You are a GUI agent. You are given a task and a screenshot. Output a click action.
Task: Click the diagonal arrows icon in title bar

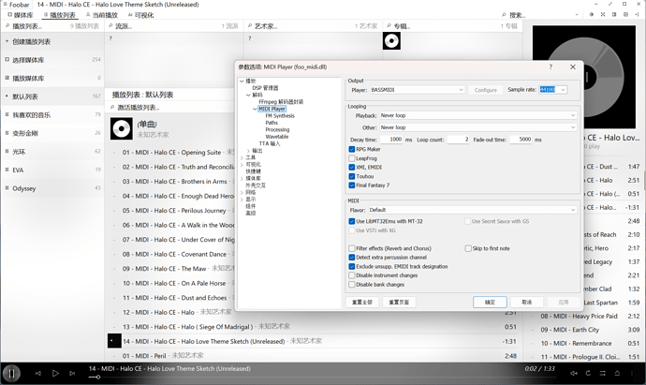pyautogui.click(x=610, y=4)
